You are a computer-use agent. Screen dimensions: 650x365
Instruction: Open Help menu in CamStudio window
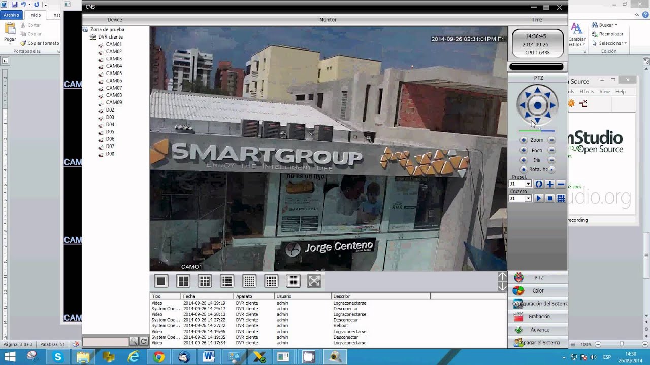click(621, 92)
